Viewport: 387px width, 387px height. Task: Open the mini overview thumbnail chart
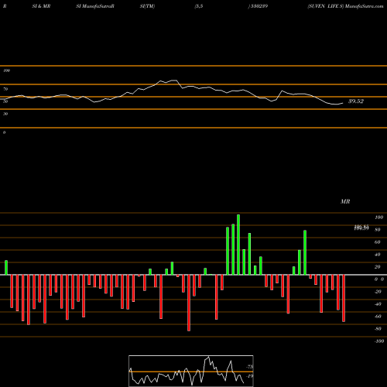coord(191,371)
